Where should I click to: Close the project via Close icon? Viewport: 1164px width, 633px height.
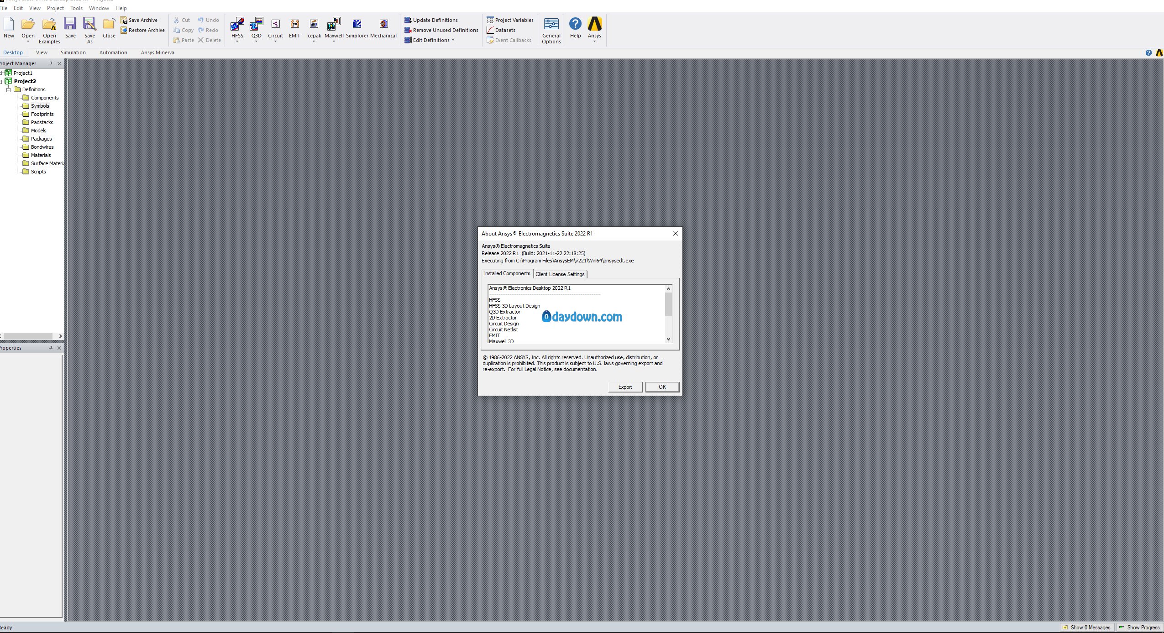(x=109, y=28)
